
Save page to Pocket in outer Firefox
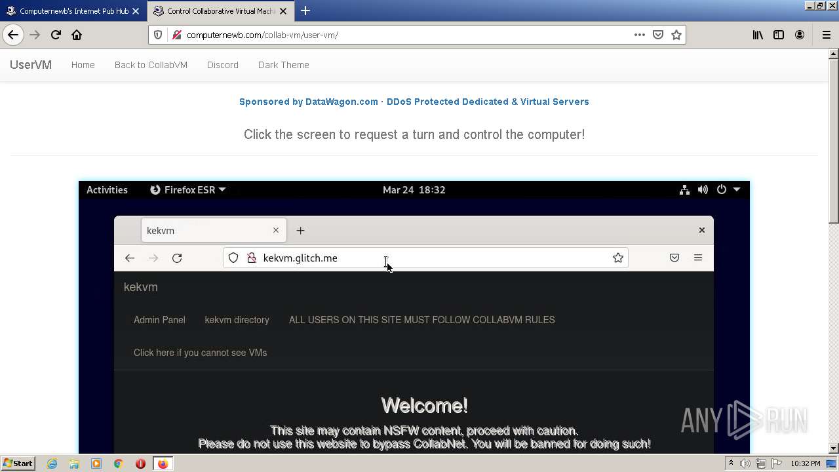click(658, 35)
